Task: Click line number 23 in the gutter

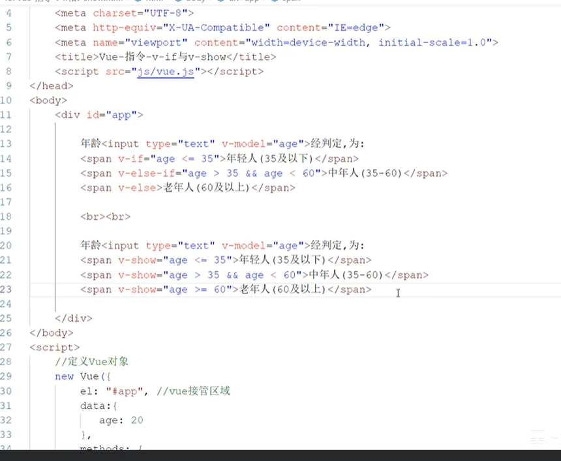Action: [6, 290]
